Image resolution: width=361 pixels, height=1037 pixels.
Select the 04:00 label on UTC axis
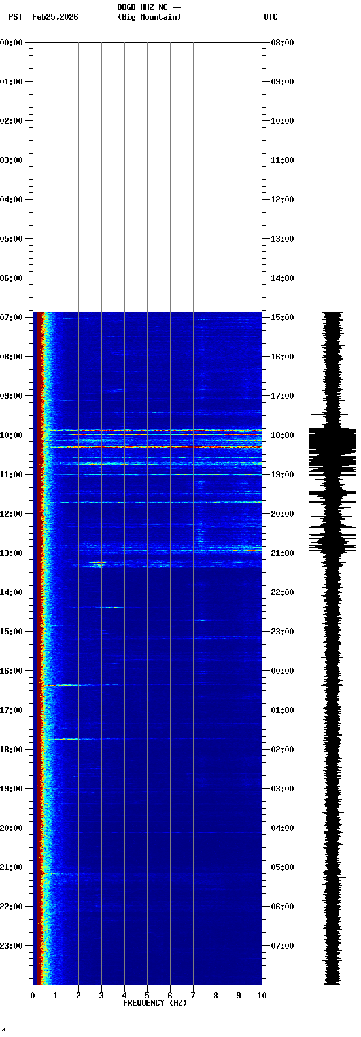(283, 828)
